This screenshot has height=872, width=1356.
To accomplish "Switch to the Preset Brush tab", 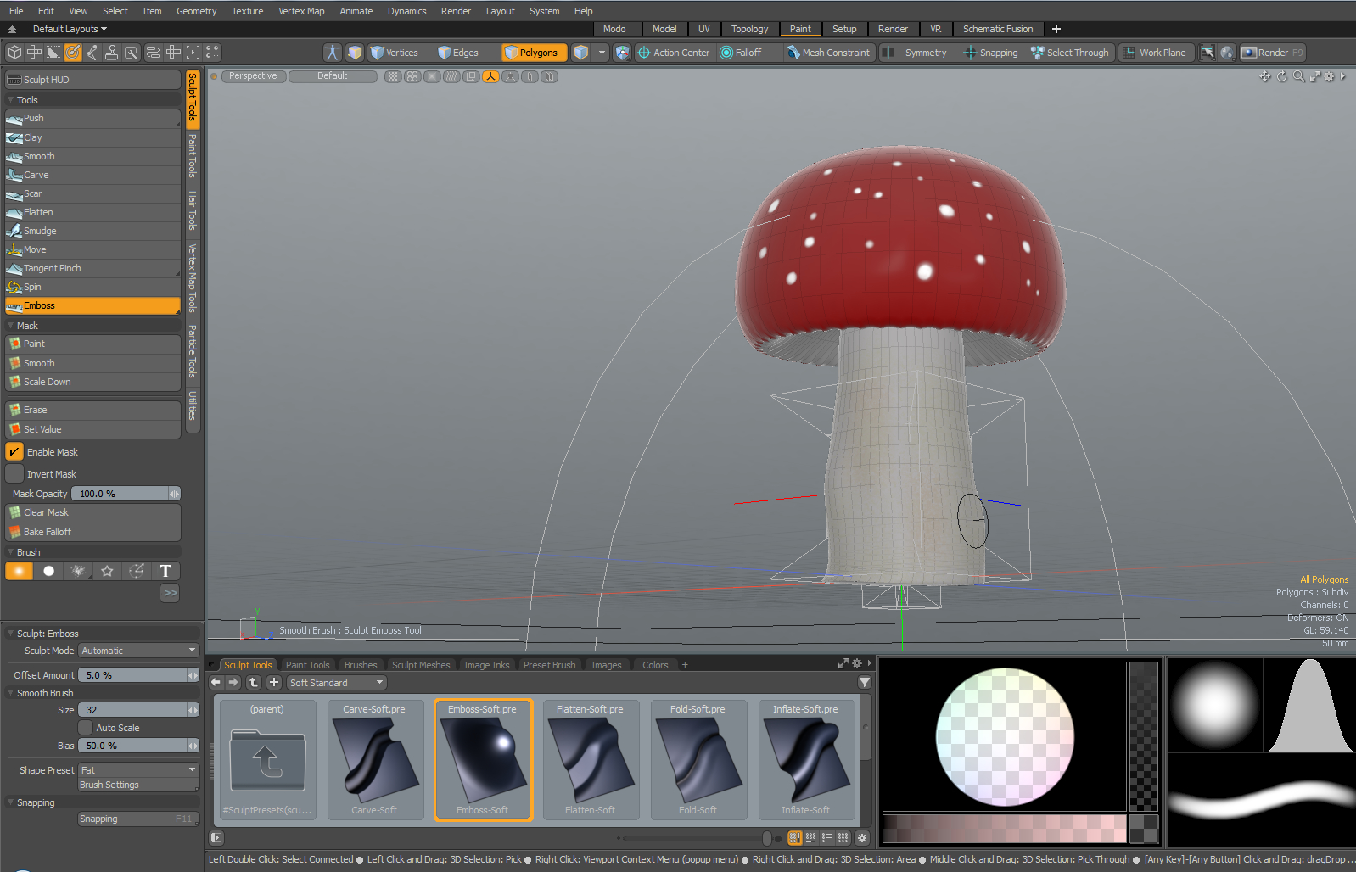I will coord(549,665).
